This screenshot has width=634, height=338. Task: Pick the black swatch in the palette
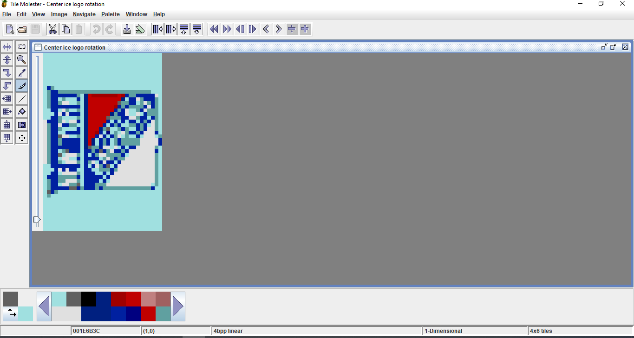tap(89, 299)
